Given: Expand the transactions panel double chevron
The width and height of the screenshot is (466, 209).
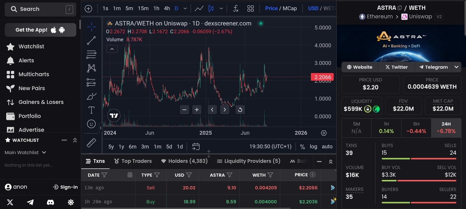Looking at the screenshot, I should click(x=330, y=161).
